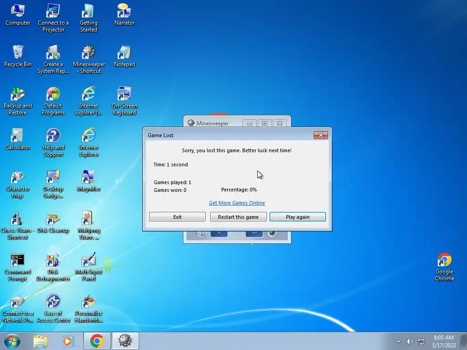467x350 pixels.
Task: Select the Character Map icon
Action: (x=17, y=184)
